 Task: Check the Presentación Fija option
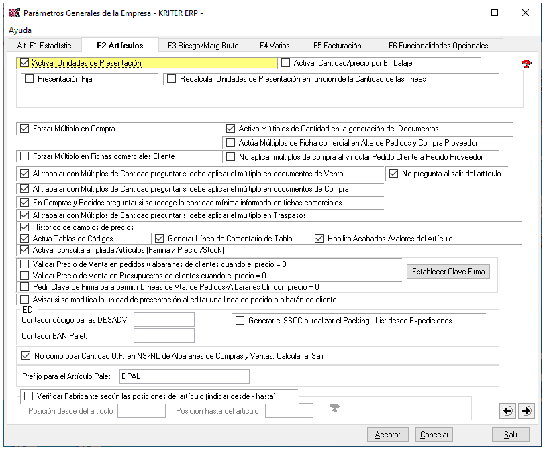(x=30, y=79)
